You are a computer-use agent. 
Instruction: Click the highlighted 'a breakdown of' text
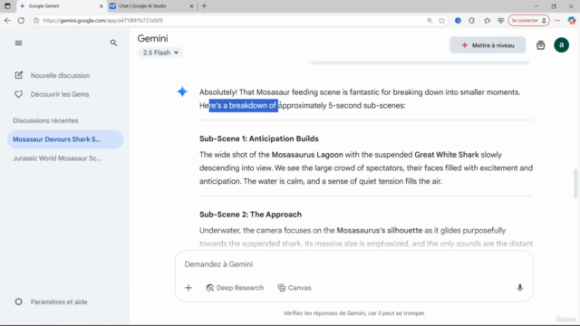250,106
